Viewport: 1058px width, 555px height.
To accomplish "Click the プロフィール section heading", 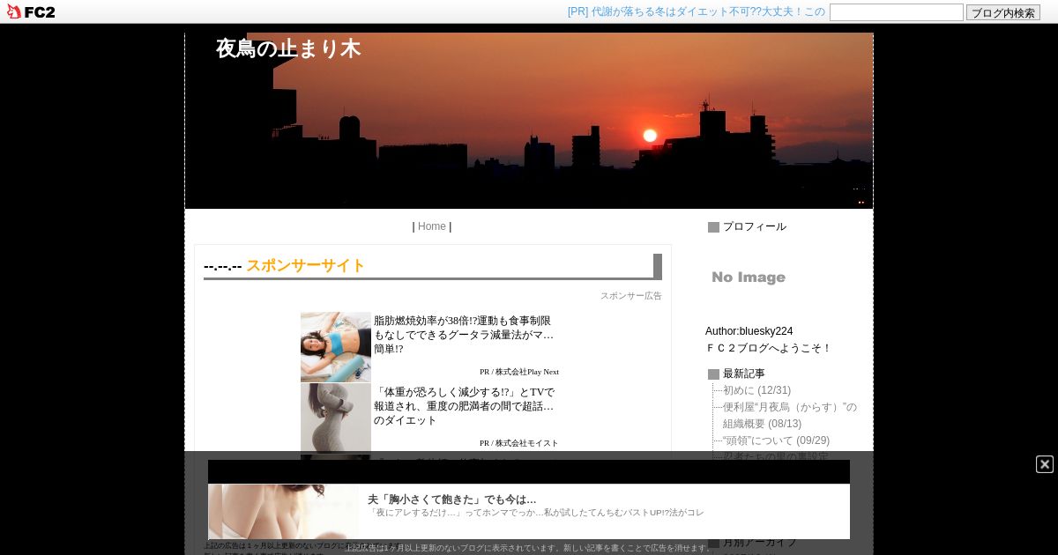I will (x=755, y=226).
